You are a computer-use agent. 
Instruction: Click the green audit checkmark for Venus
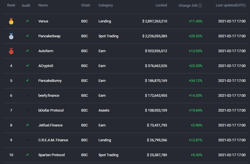[x=28, y=21]
